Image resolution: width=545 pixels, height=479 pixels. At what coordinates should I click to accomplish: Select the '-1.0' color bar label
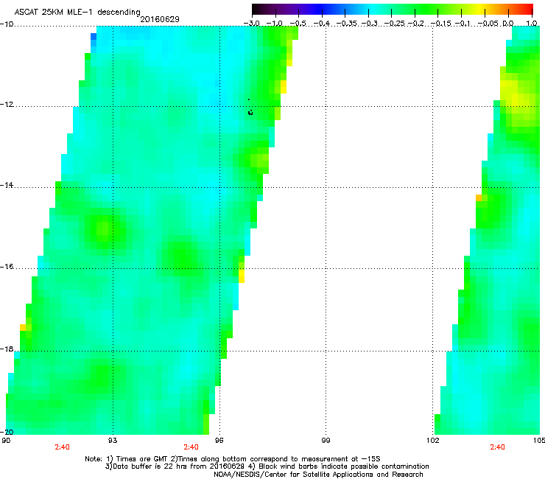(275, 24)
